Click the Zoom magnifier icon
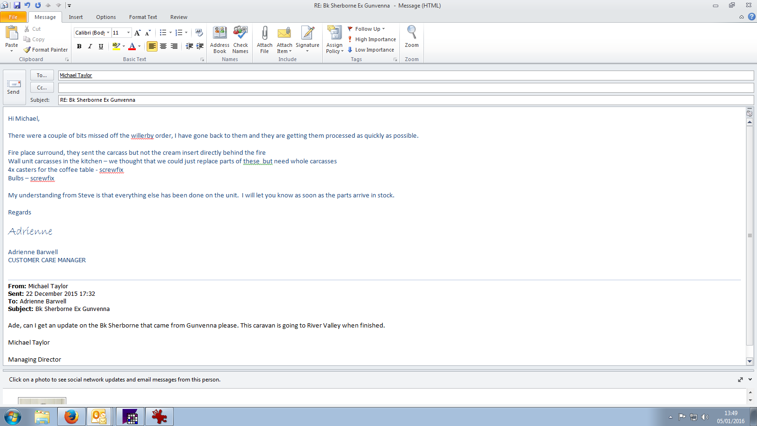This screenshot has height=426, width=757. coord(412,33)
